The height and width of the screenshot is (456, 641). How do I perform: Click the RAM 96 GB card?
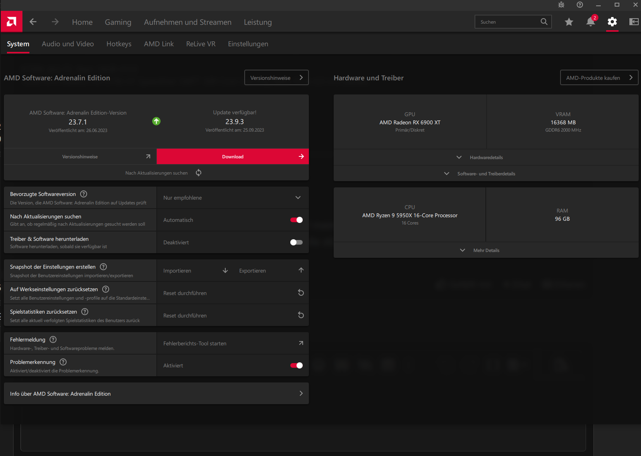point(562,215)
